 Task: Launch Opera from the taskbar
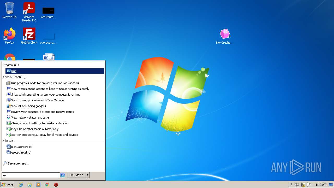click(56, 185)
